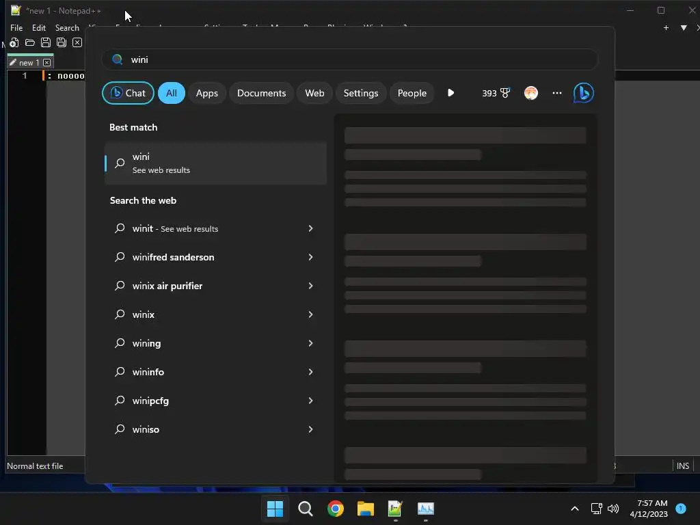
Task: Select winix air purifier suggestion
Action: [215, 286]
